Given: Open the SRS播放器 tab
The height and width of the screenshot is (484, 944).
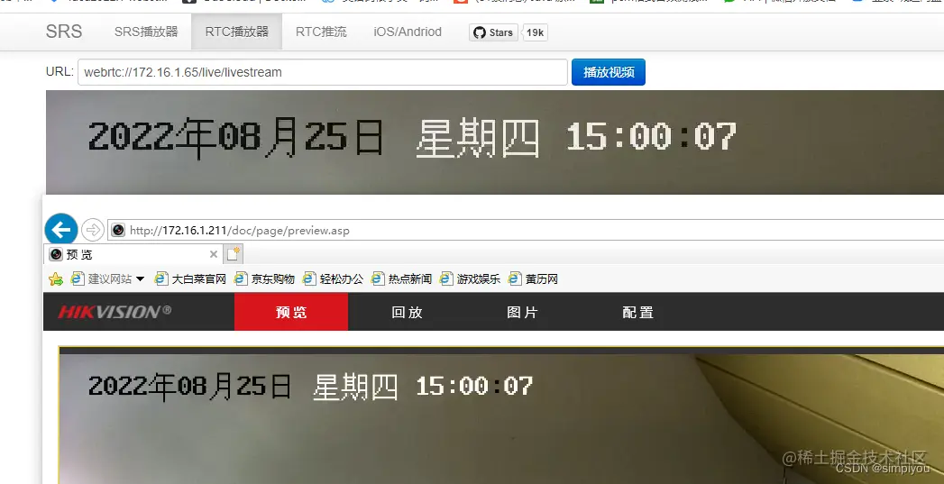Looking at the screenshot, I should click(x=146, y=32).
